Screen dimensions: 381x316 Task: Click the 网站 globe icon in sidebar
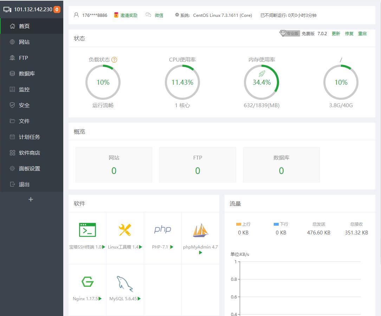click(12, 42)
